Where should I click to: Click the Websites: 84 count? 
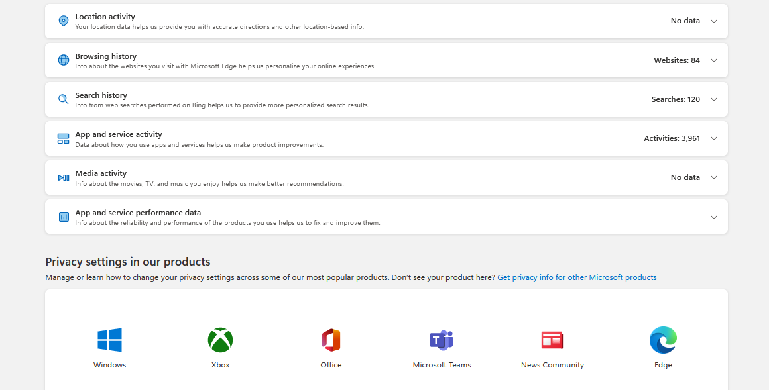(x=676, y=60)
